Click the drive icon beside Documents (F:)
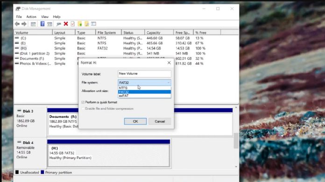325x182 pixels. pyautogui.click(x=17, y=59)
